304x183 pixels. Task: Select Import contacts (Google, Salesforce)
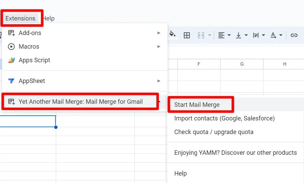point(235,118)
